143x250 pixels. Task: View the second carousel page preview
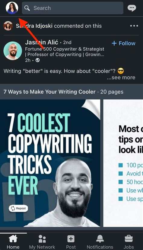tap(123, 163)
